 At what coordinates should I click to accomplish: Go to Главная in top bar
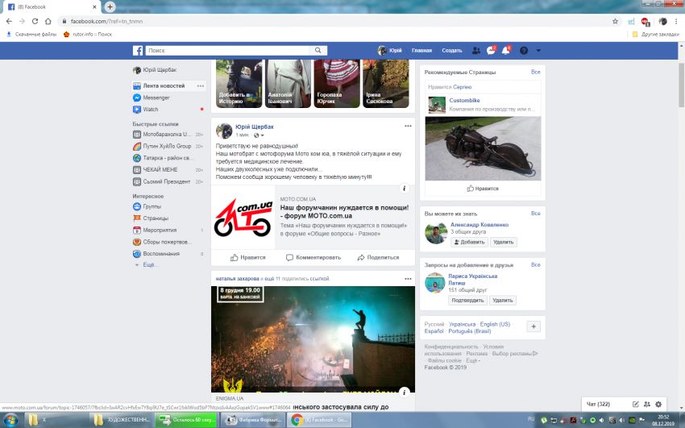pos(421,51)
